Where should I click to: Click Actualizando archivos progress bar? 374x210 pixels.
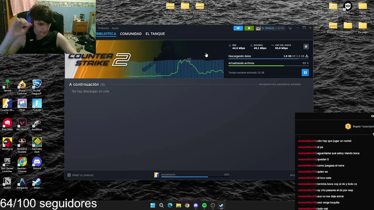(268, 66)
